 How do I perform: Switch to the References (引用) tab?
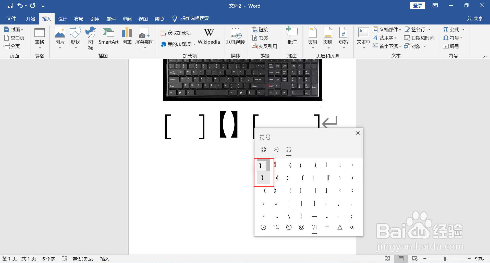click(95, 19)
